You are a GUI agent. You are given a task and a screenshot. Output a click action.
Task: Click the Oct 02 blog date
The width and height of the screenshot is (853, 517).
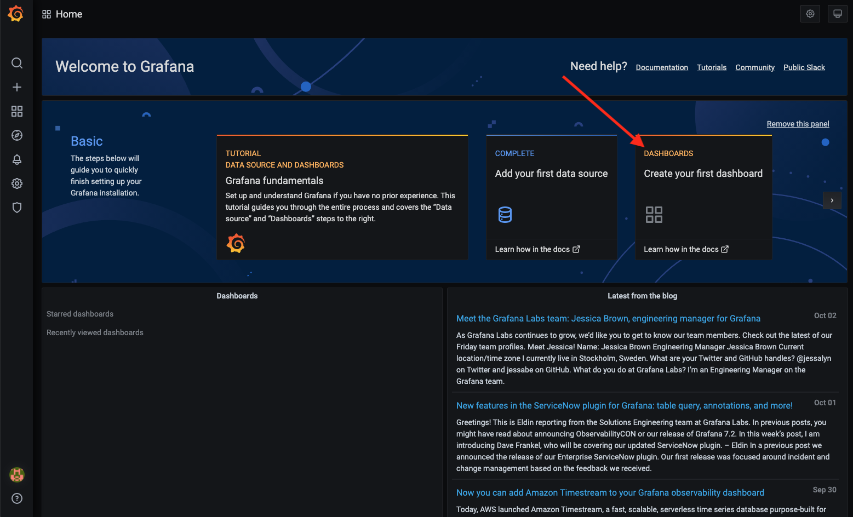(825, 315)
